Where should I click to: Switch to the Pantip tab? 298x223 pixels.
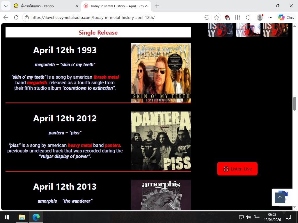tap(46, 6)
